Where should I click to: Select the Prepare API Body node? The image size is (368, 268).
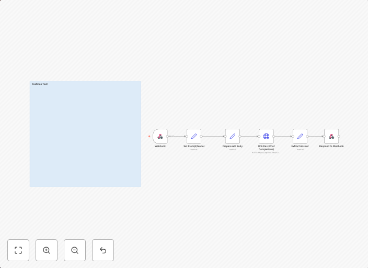233,136
